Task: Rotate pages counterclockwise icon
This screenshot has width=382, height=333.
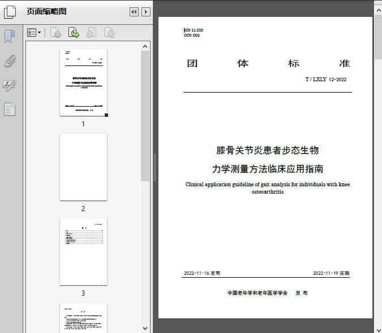Action: 91,33
